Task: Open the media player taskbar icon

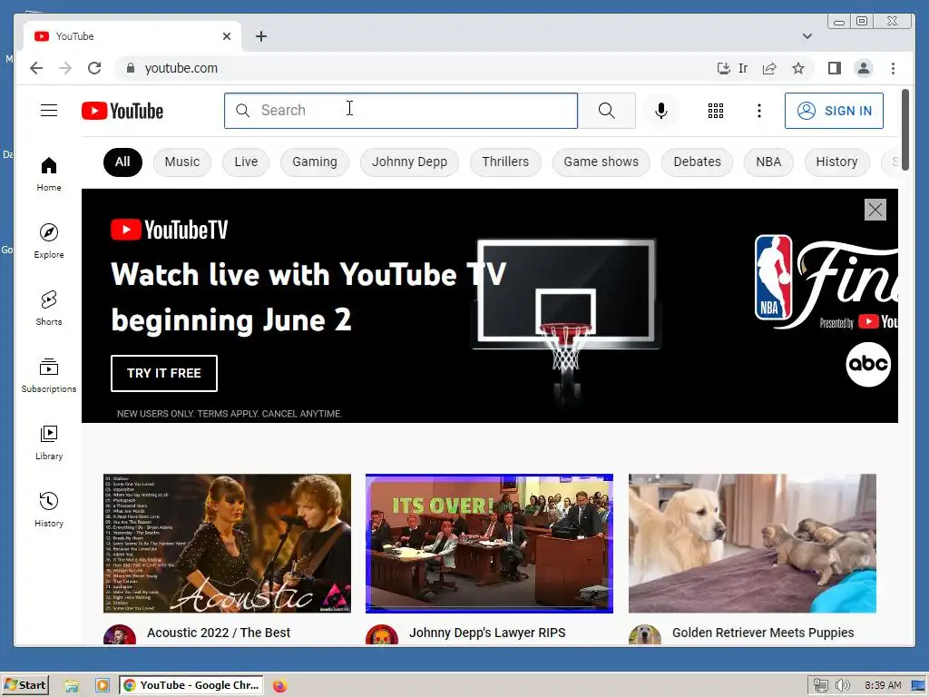Action: (x=103, y=686)
